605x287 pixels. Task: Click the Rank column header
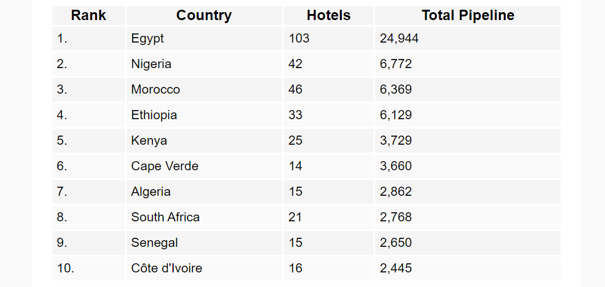pyautogui.click(x=88, y=15)
